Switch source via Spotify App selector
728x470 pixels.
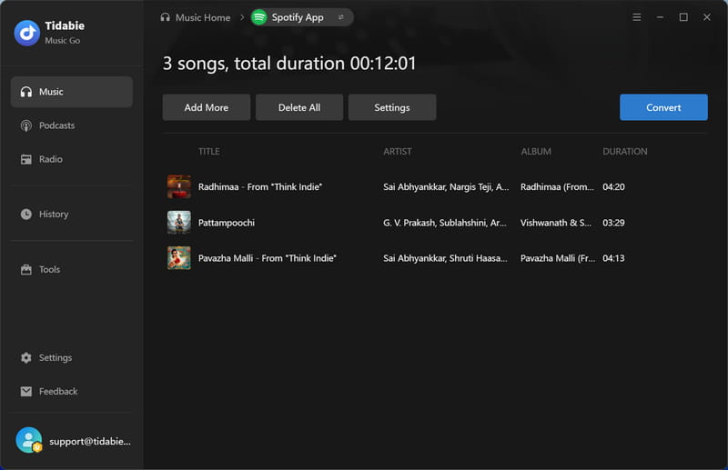pos(302,17)
